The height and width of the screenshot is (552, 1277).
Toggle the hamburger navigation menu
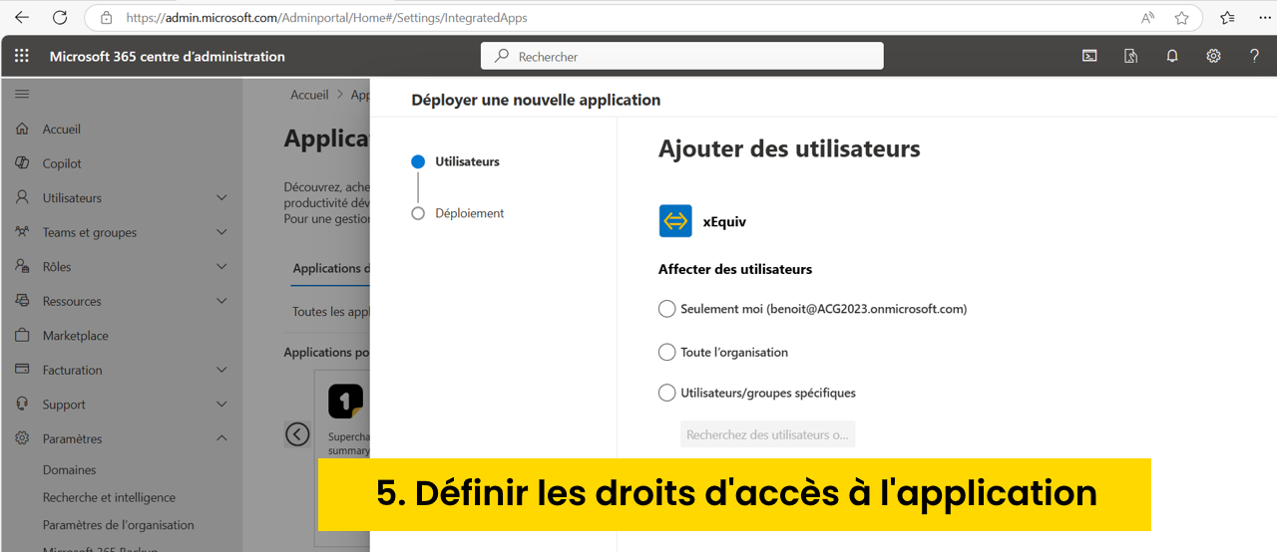(22, 94)
